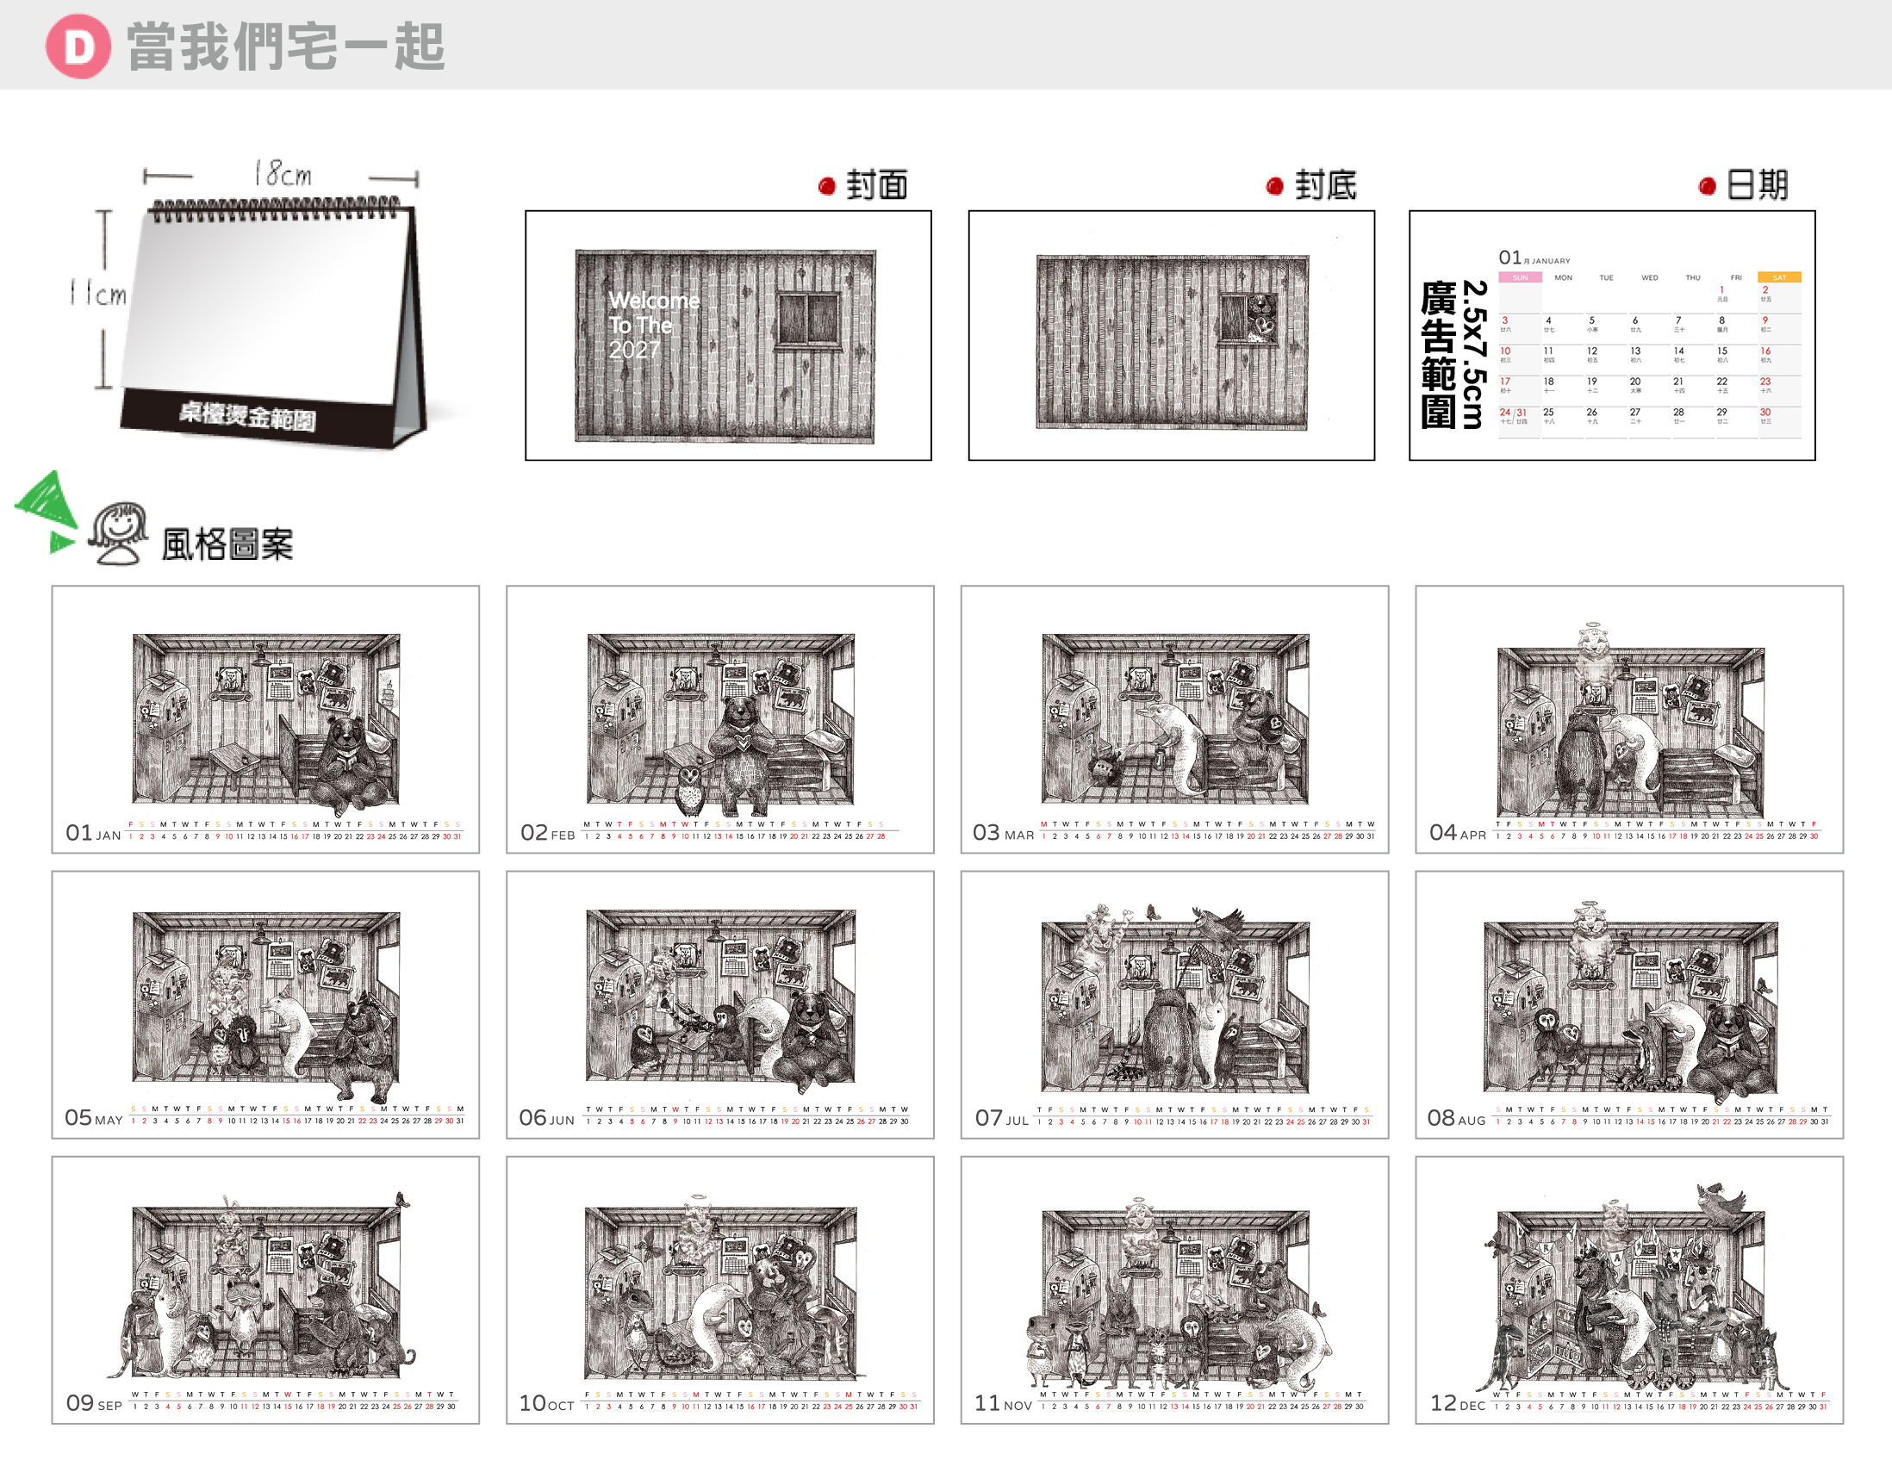Click the red dot beside 日期
1892x1466 pixels.
1708,186
